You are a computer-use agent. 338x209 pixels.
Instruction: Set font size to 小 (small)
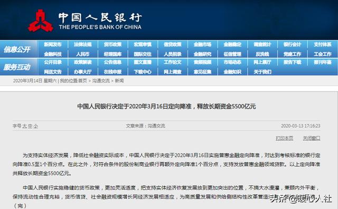35,126
